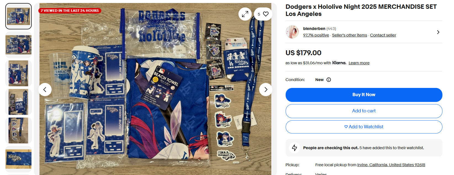The height and width of the screenshot is (175, 454).
Task: Select the second thumbnail image
Action: 18,45
